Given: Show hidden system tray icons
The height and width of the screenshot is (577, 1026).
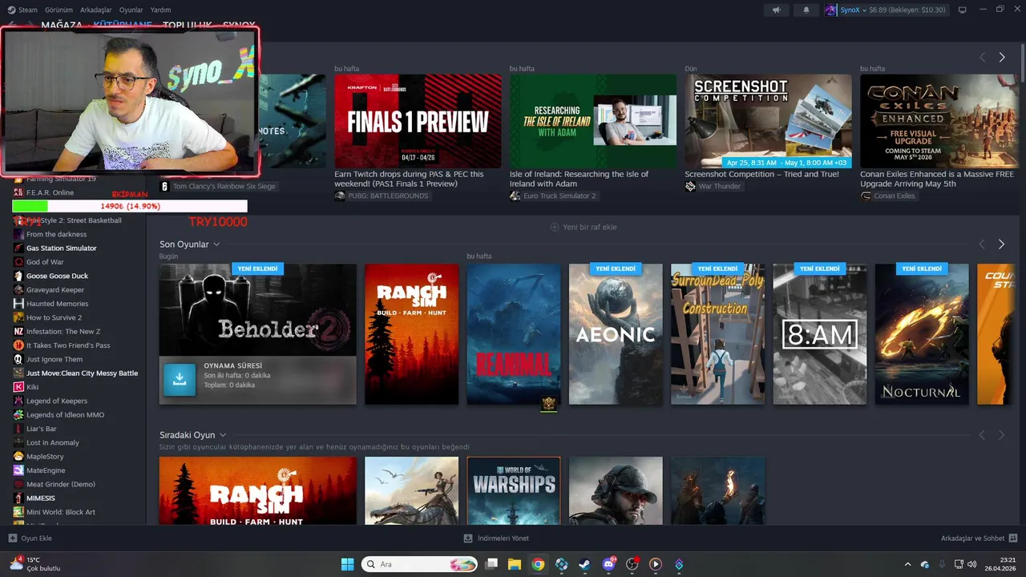Looking at the screenshot, I should (907, 564).
